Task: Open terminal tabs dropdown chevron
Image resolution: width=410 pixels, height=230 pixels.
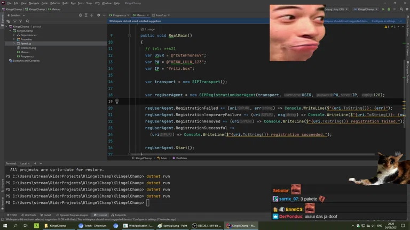Action: (41, 163)
